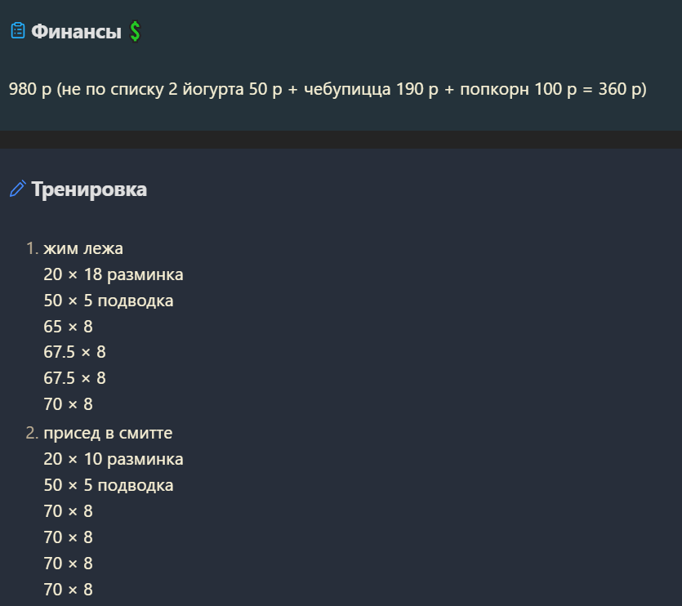Click the green dollar sign emoji
The width and height of the screenshot is (682, 606).
(135, 31)
